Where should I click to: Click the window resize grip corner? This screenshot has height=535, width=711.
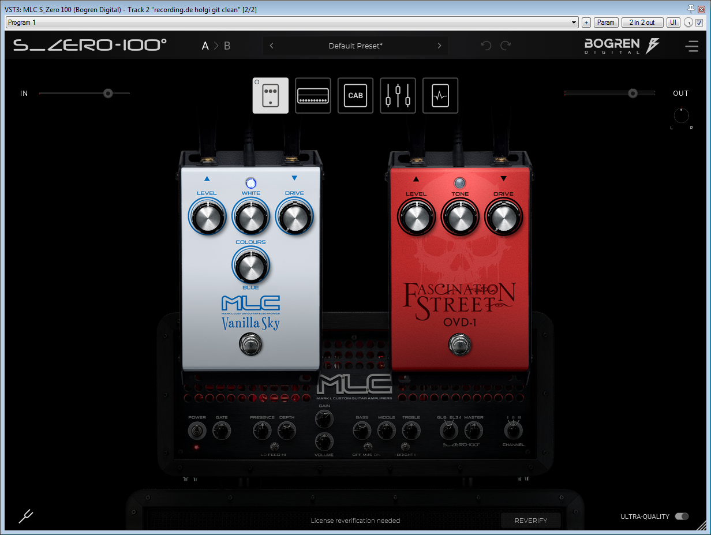click(x=701, y=525)
